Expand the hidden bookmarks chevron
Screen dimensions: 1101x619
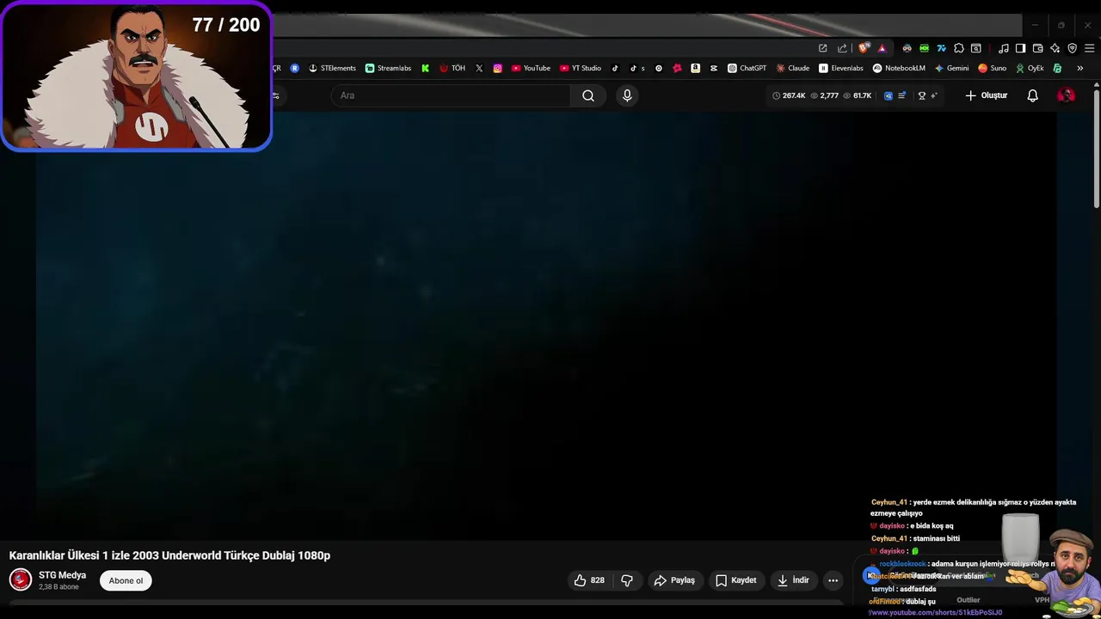(1079, 68)
